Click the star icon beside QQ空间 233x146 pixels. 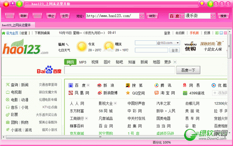(128, 93)
